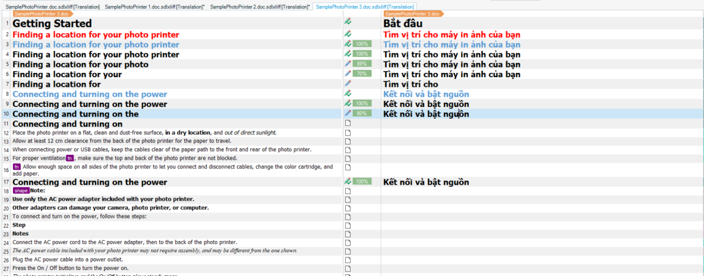Image resolution: width=704 pixels, height=276 pixels.
Task: Click the 80% match badge in segment 10
Action: (x=362, y=113)
